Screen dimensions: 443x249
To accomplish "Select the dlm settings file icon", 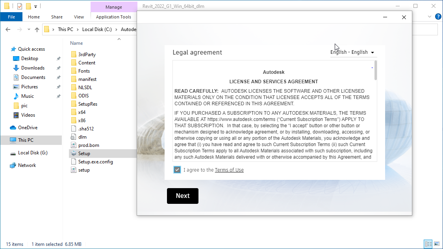I will (74, 137).
